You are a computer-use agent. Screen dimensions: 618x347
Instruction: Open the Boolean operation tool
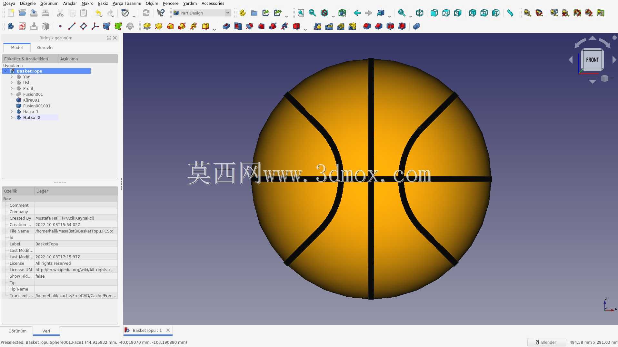(x=416, y=26)
